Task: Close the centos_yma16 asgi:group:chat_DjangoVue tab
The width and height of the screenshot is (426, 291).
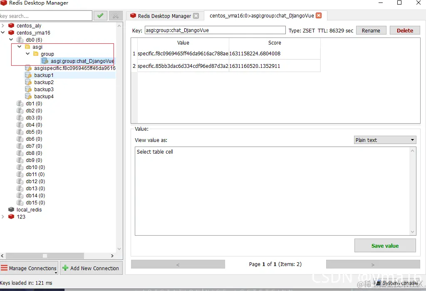Action: (x=319, y=15)
